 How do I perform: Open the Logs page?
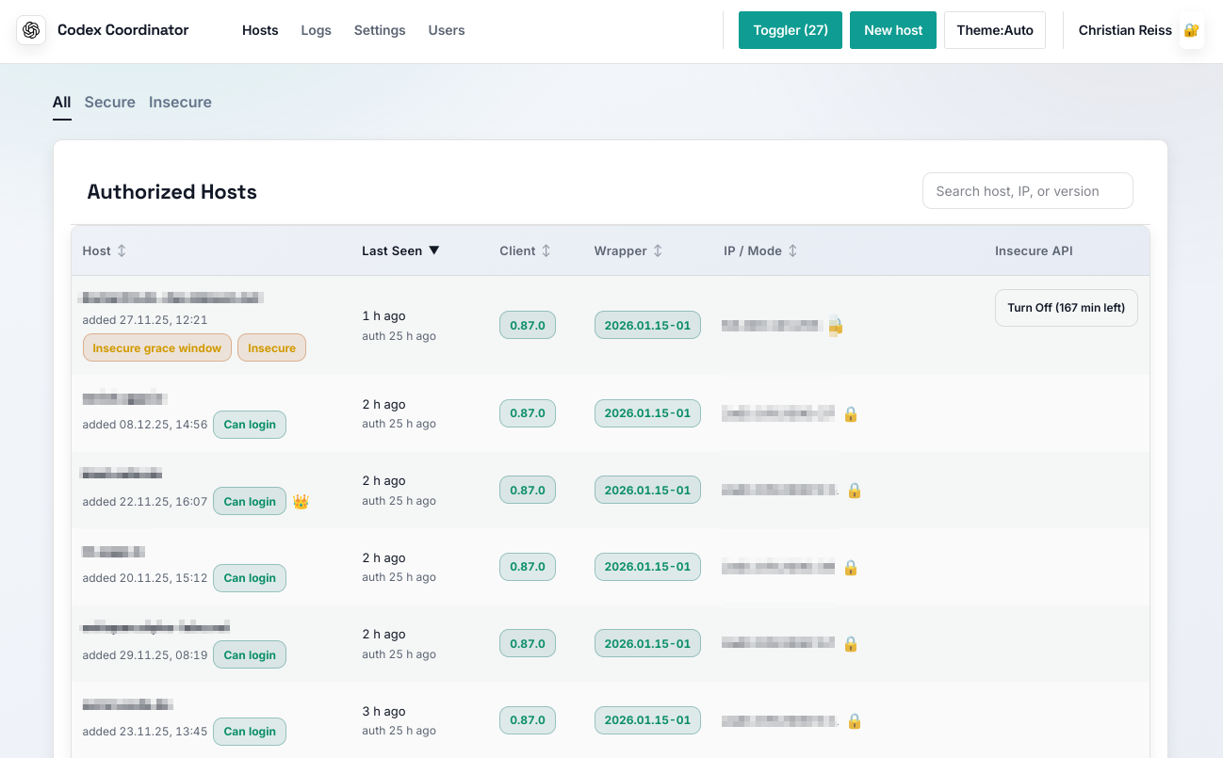(x=316, y=30)
